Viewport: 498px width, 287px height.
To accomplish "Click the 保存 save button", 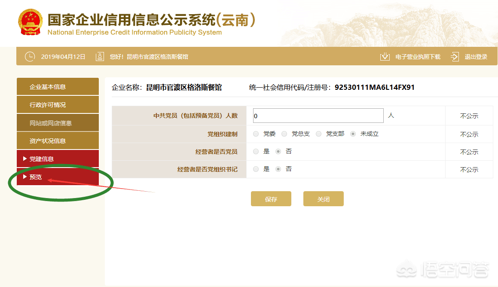I will click(x=271, y=198).
